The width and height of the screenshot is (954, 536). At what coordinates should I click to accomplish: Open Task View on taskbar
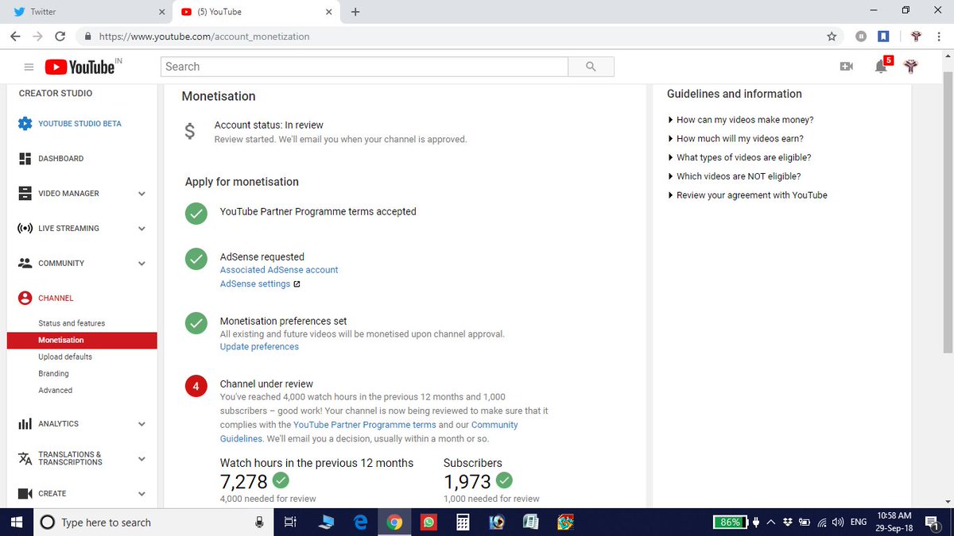(290, 522)
